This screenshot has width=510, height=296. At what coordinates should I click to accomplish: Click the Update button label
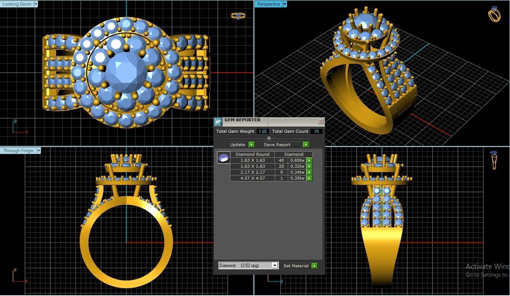[x=238, y=145]
